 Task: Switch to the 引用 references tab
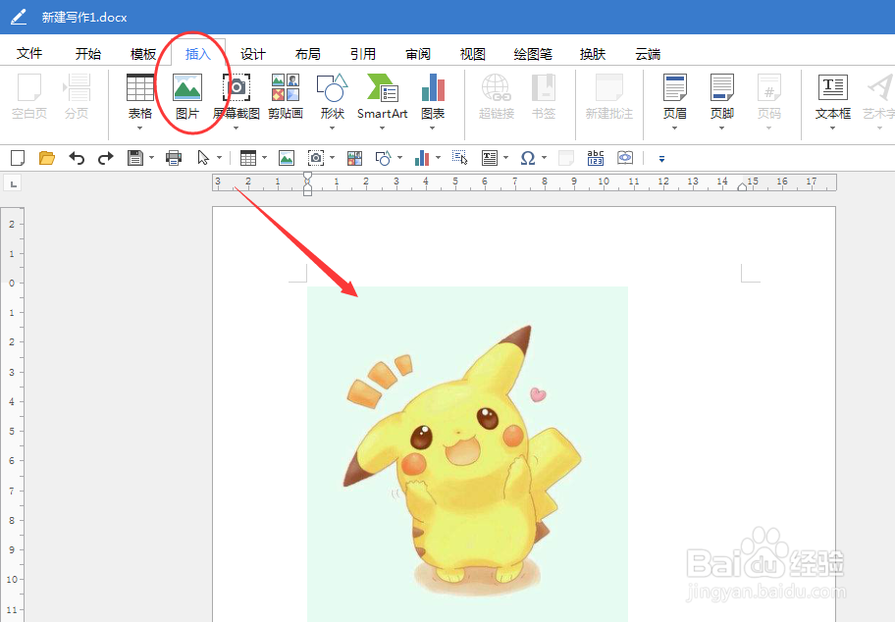click(x=363, y=54)
